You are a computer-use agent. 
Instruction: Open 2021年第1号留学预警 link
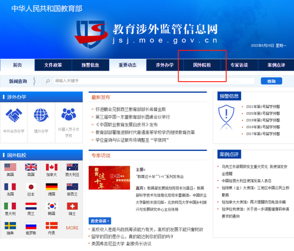263,106
